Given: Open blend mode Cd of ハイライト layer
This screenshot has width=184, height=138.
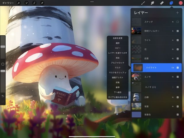Looking at the screenshot, I should pyautogui.click(x=173, y=68).
